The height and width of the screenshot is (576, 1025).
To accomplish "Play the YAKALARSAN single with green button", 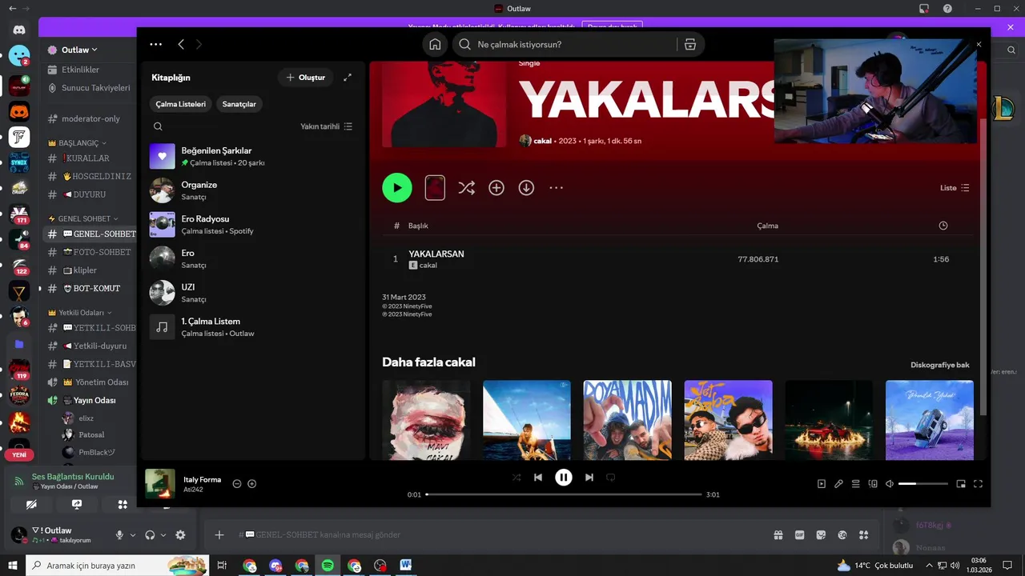I will tap(397, 188).
